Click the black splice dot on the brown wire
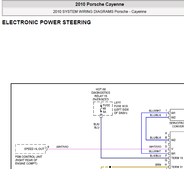The height and width of the screenshot is (169, 184). [110, 167]
